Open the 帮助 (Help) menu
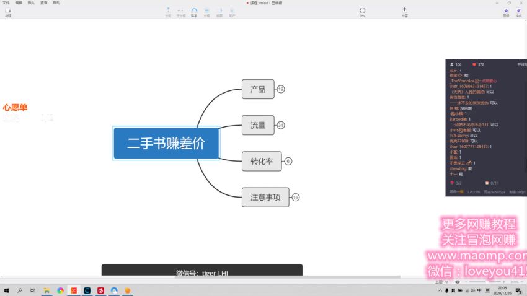The height and width of the screenshot is (296, 527). tap(56, 2)
